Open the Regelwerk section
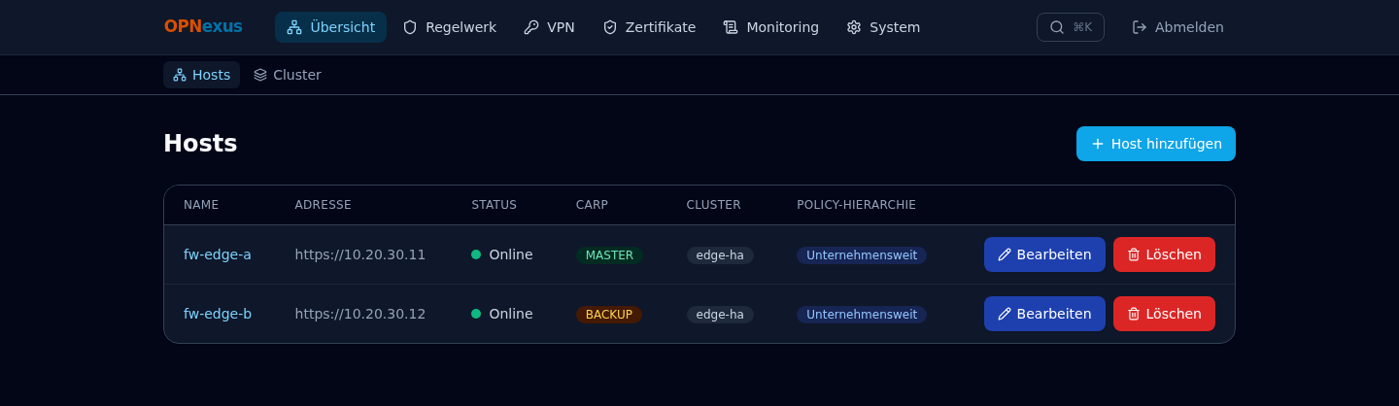Viewport: 1399px width, 406px height. tap(449, 27)
